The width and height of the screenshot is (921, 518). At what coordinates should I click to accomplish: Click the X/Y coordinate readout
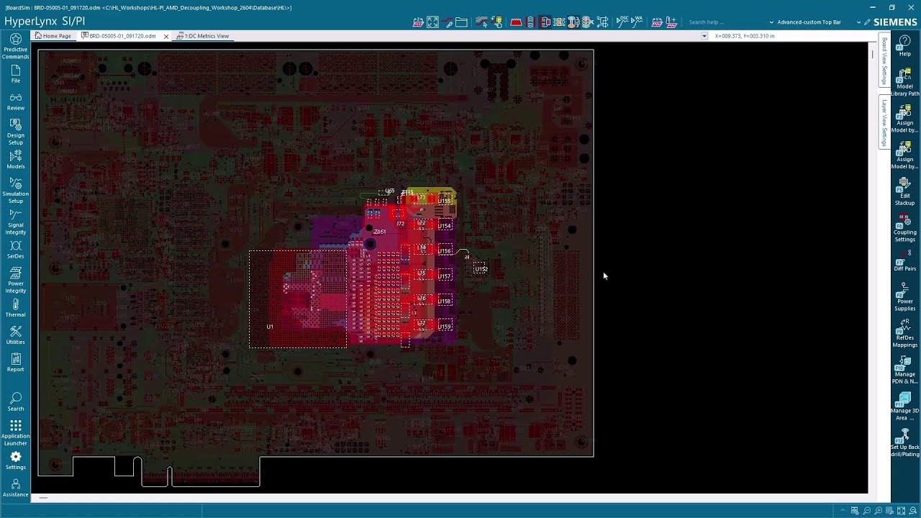pyautogui.click(x=745, y=36)
